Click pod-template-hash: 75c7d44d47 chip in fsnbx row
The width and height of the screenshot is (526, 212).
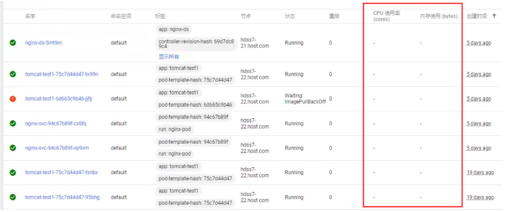point(195,179)
